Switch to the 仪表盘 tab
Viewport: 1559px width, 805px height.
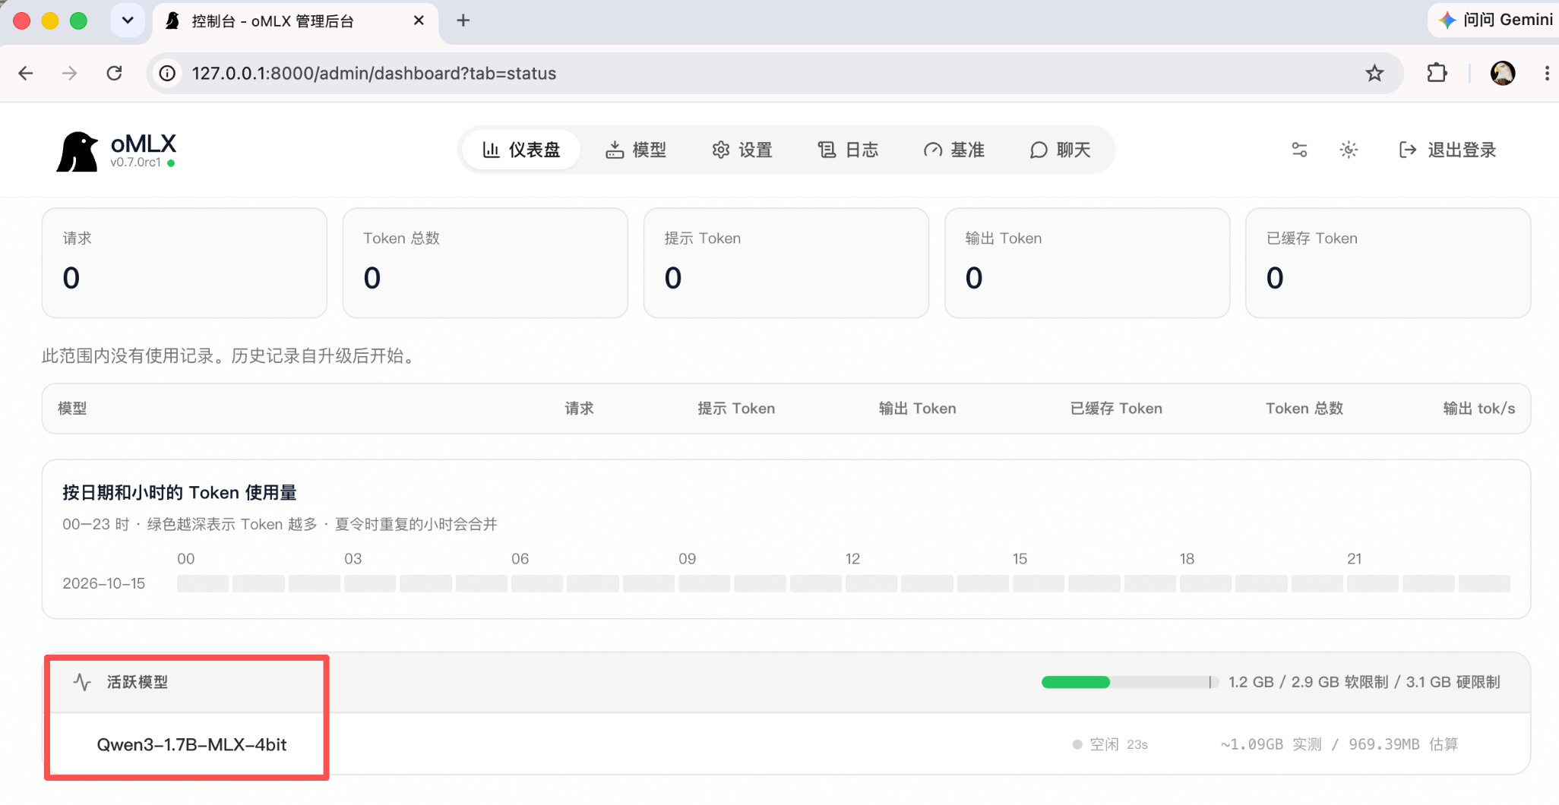(x=522, y=150)
